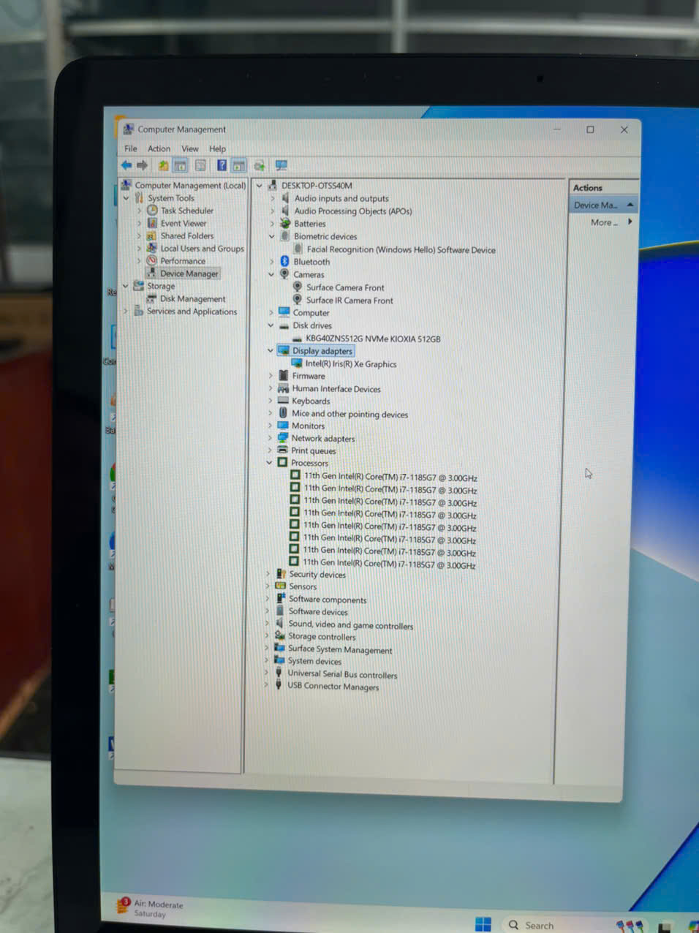Viewport: 699px width, 933px height.
Task: Click the Up one level folder icon
Action: [163, 166]
